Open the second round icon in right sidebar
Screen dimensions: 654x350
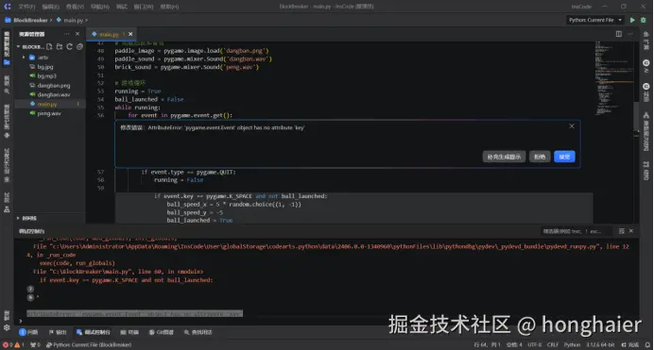[646, 87]
